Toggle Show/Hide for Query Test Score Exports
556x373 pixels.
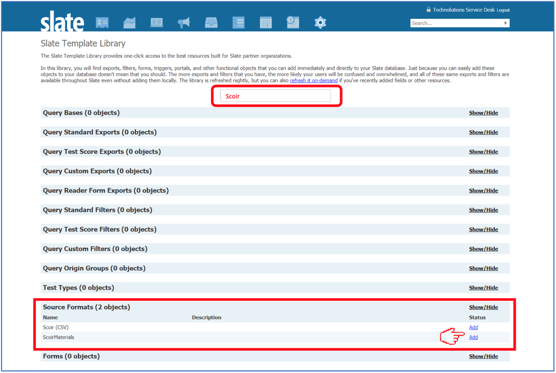483,152
